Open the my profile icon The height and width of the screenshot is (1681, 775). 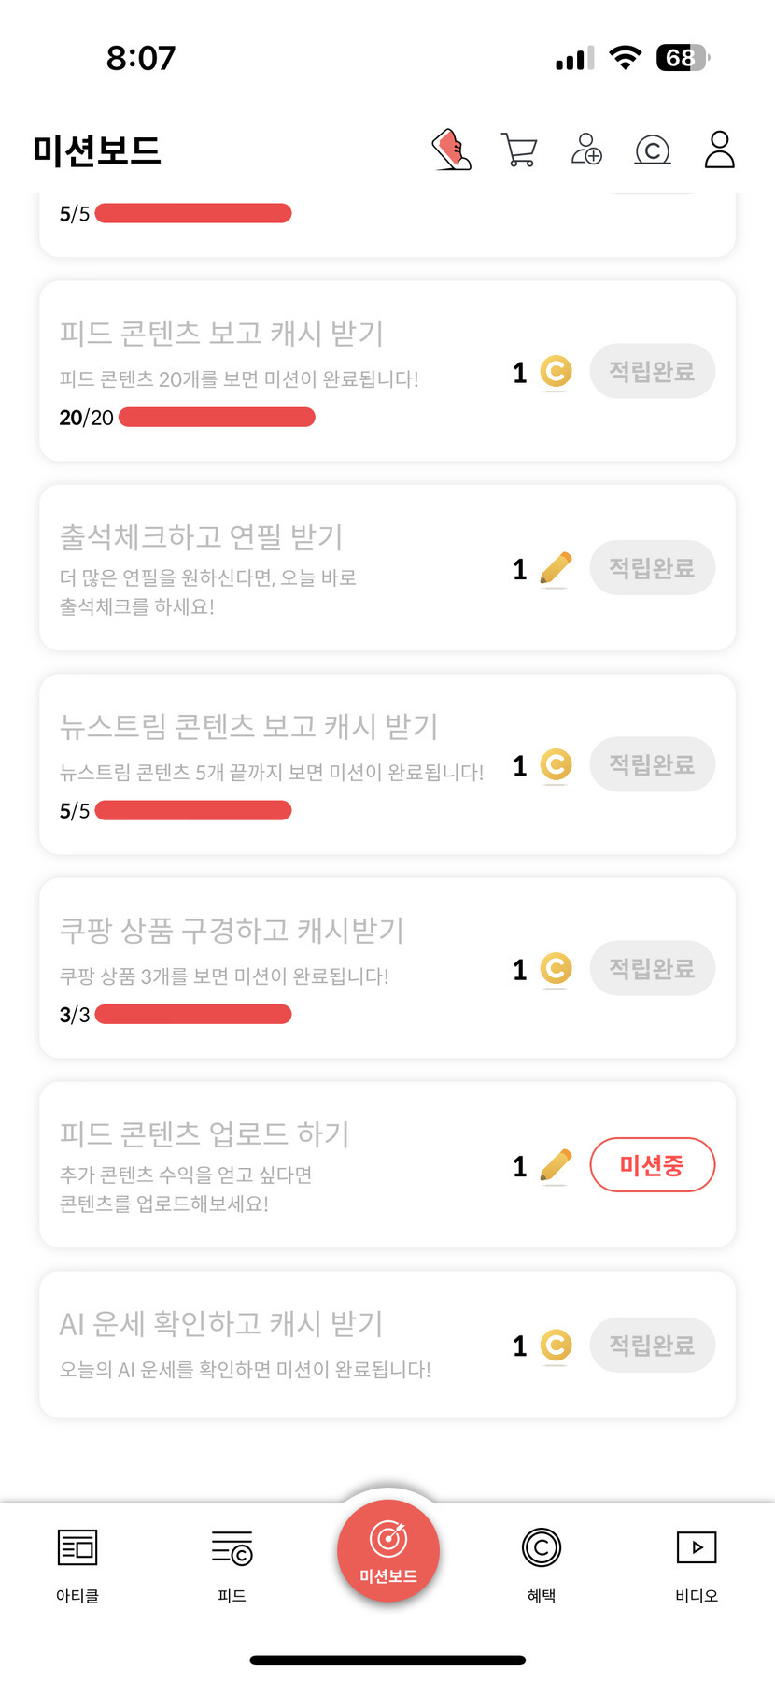[719, 150]
